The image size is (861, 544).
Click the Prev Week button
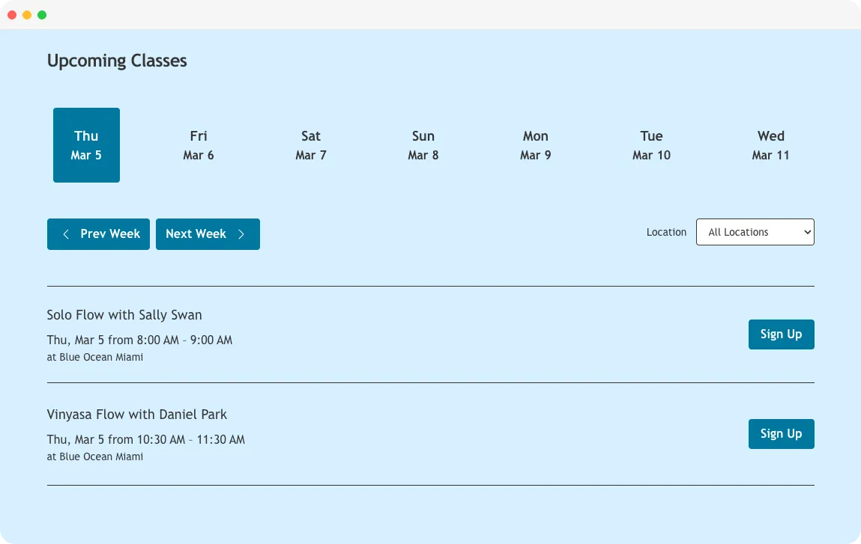point(98,233)
